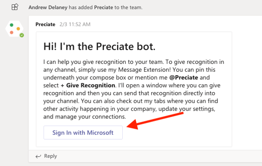This screenshot has height=166, width=262.
Task: Click the 'has added' text in the notice
Action: coord(81,7)
